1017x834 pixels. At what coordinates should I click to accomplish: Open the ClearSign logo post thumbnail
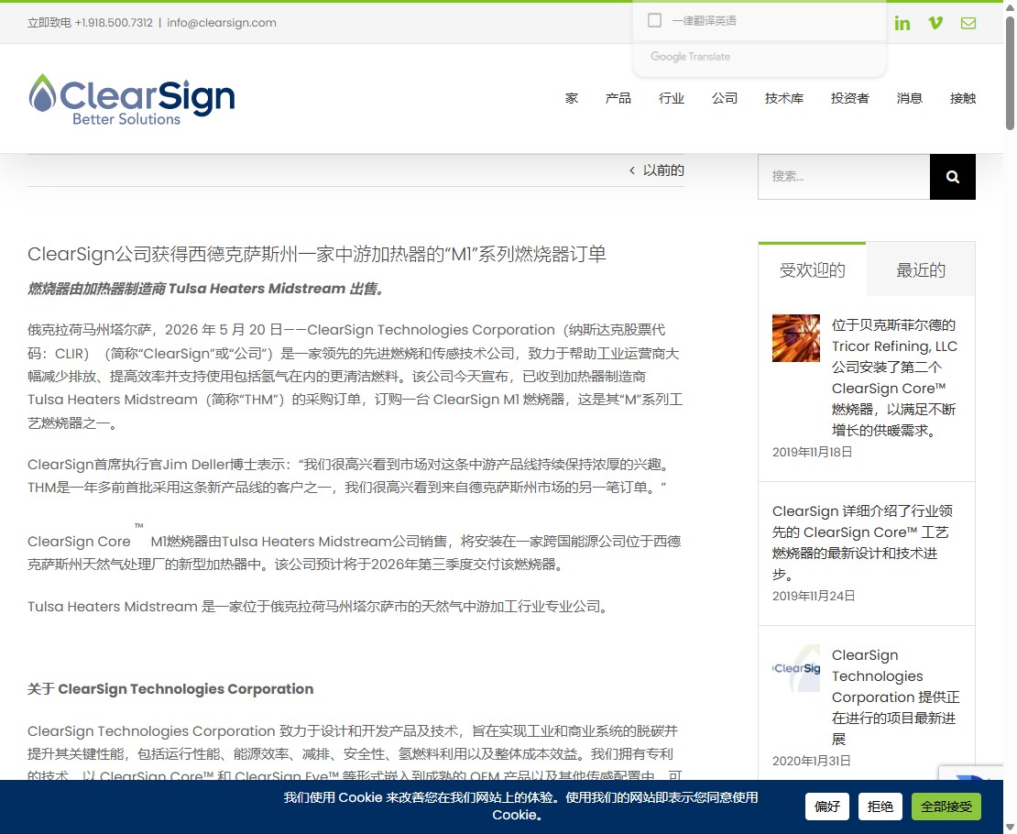[796, 668]
